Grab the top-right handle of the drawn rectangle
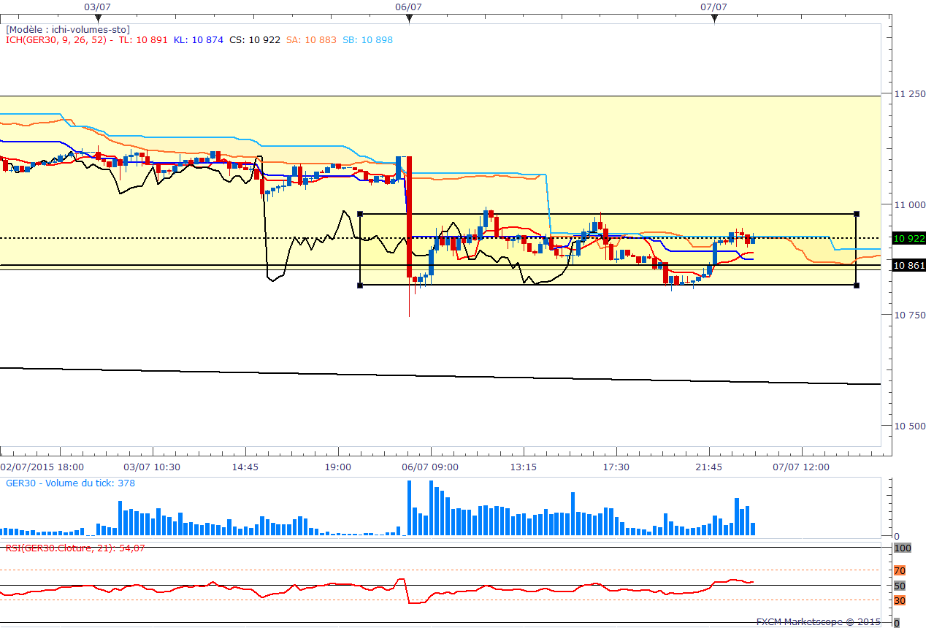Screen dimensions: 934x628 [856, 214]
